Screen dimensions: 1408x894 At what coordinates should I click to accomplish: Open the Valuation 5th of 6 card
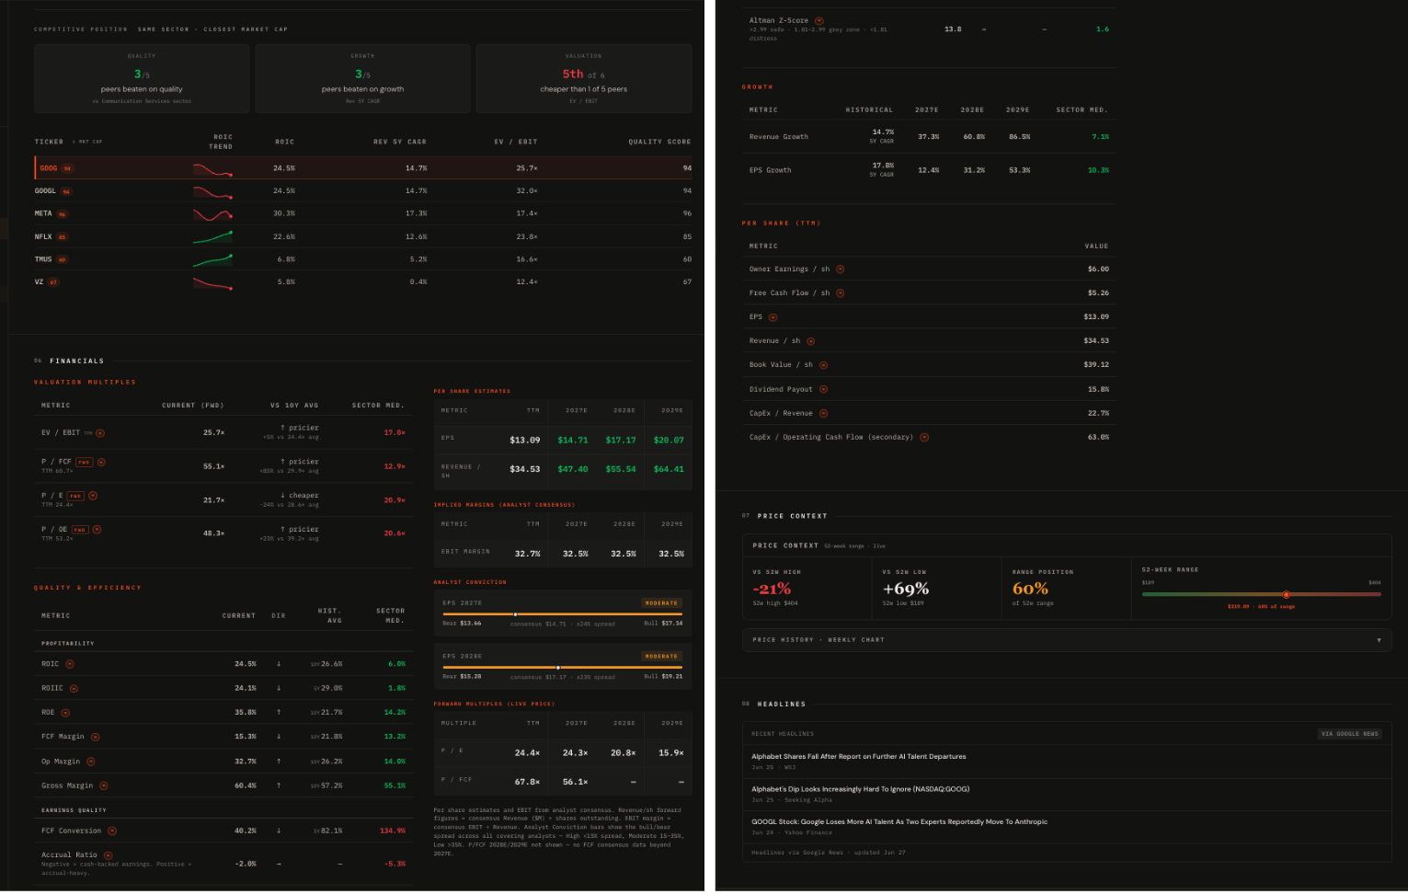coord(584,79)
